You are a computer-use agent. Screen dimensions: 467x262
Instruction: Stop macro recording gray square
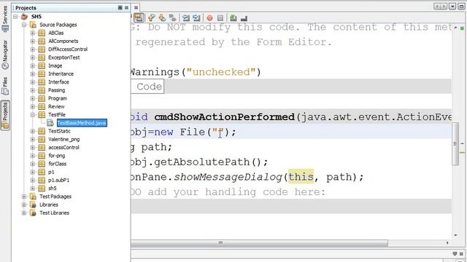pyautogui.click(x=220, y=18)
